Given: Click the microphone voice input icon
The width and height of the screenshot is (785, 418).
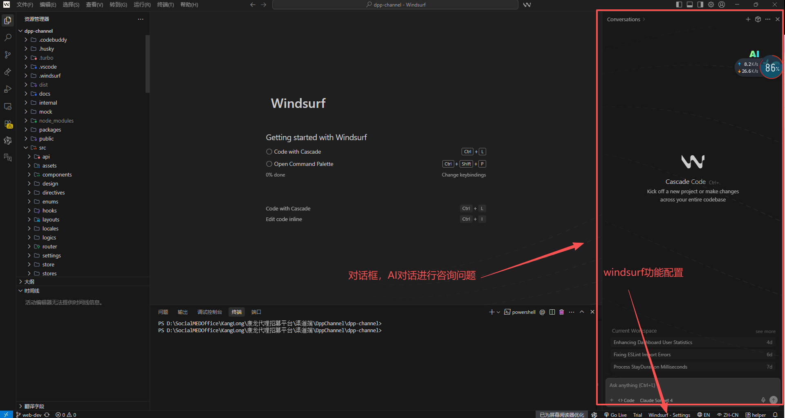Looking at the screenshot, I should pos(763,400).
